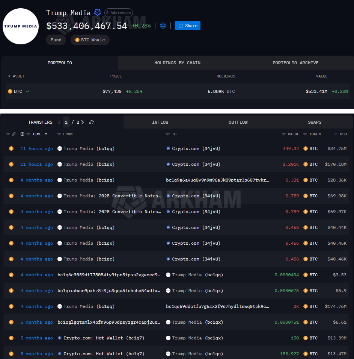Select the BTC Whale tag
This screenshot has height=359, width=354.
(90, 40)
